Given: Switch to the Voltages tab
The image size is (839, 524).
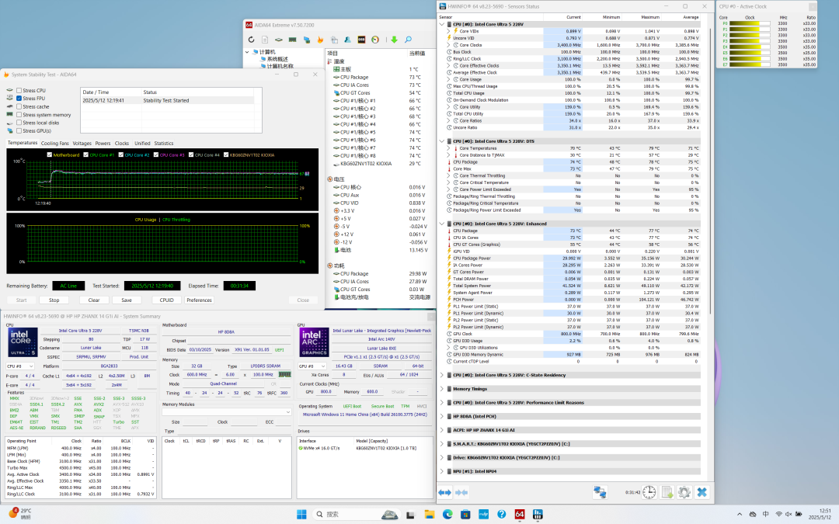Looking at the screenshot, I should tap(82, 144).
